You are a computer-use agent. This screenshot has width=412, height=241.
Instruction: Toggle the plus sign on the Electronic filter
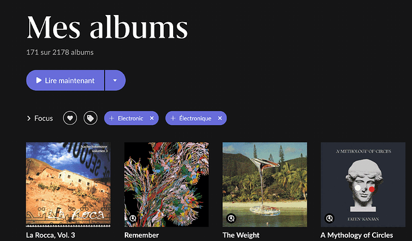click(112, 118)
